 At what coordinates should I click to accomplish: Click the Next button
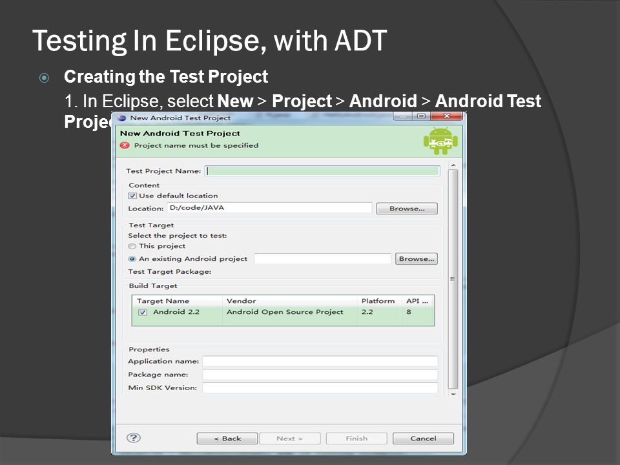[x=290, y=439]
